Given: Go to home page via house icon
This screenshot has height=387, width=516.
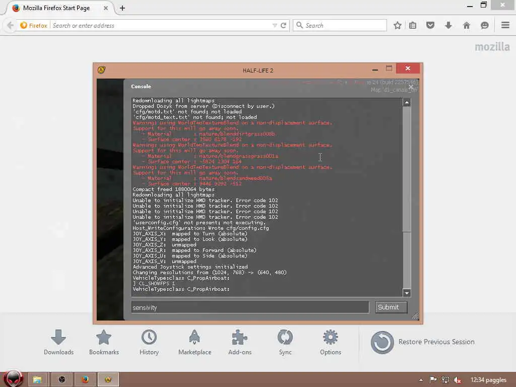Looking at the screenshot, I should (x=466, y=25).
